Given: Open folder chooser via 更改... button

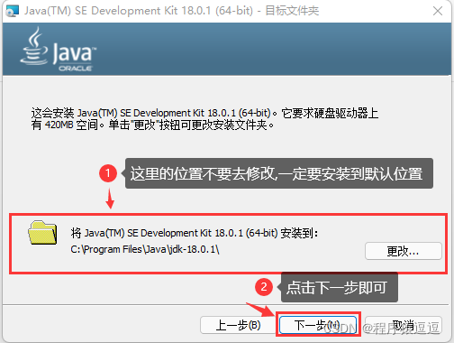Looking at the screenshot, I should [404, 251].
